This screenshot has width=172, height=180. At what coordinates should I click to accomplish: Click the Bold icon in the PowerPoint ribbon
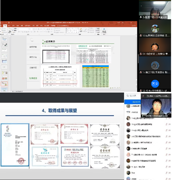tap(19, 32)
